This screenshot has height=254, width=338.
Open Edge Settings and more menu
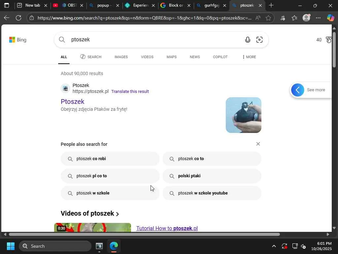click(x=318, y=18)
